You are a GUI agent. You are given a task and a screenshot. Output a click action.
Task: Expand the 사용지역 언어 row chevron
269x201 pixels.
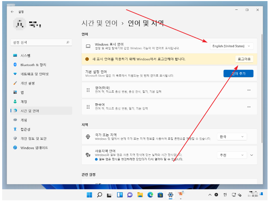(x=252, y=155)
